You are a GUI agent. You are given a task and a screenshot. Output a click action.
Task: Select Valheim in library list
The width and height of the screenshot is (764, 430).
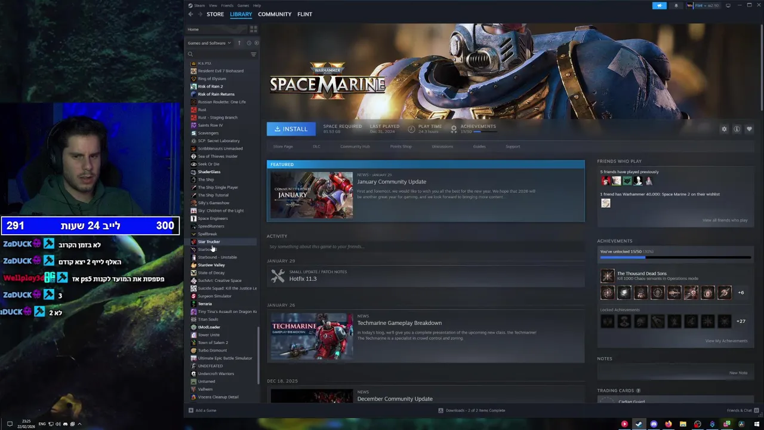coord(205,389)
